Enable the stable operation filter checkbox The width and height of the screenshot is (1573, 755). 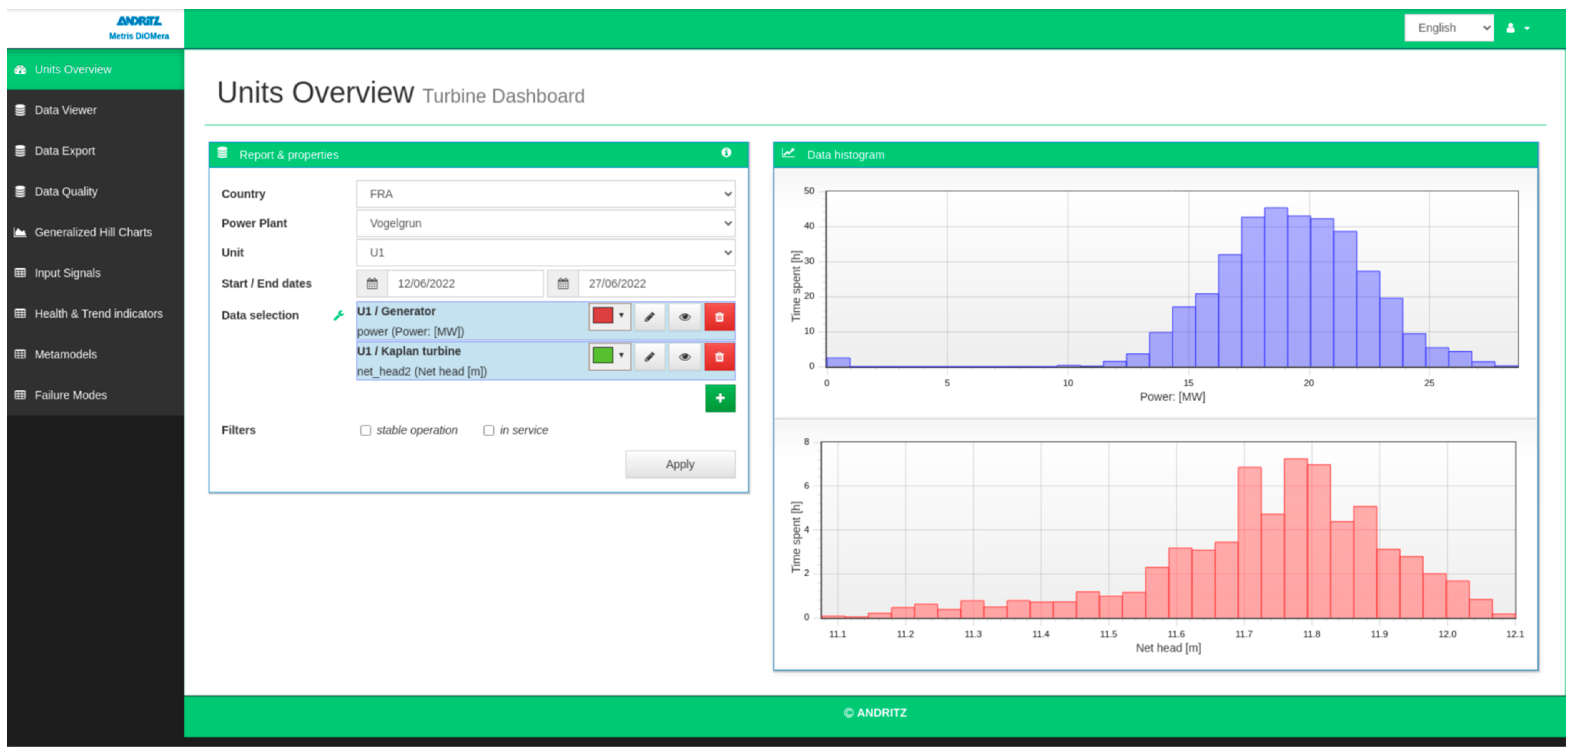(365, 430)
